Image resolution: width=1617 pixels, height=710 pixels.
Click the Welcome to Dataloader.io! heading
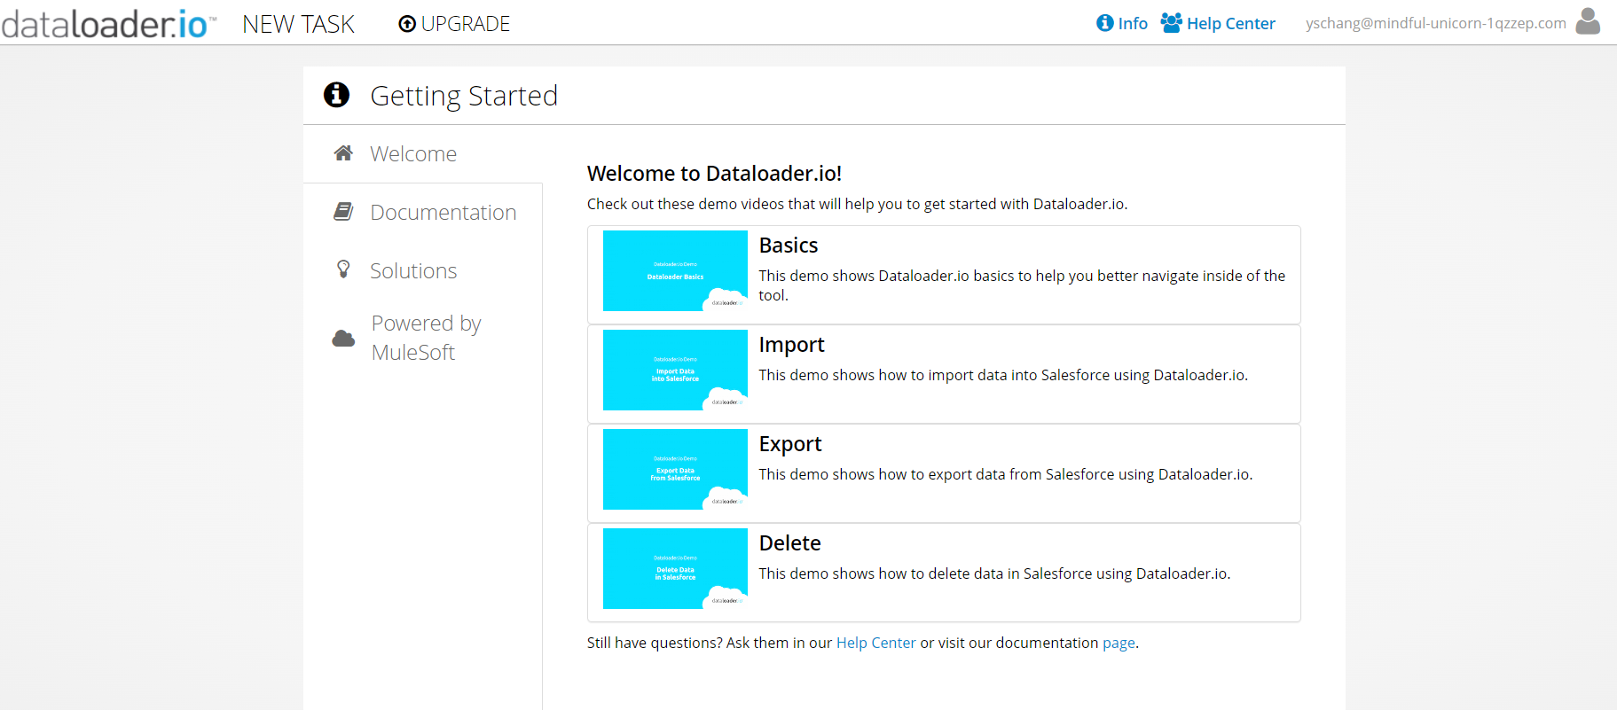coord(714,174)
